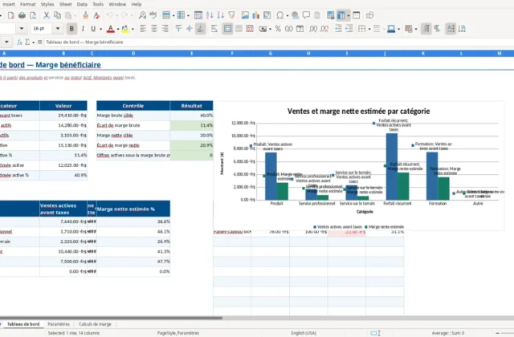This screenshot has width=514, height=337.
Task: Open the font size dropdown showing 16 pt
Action: coord(57,29)
